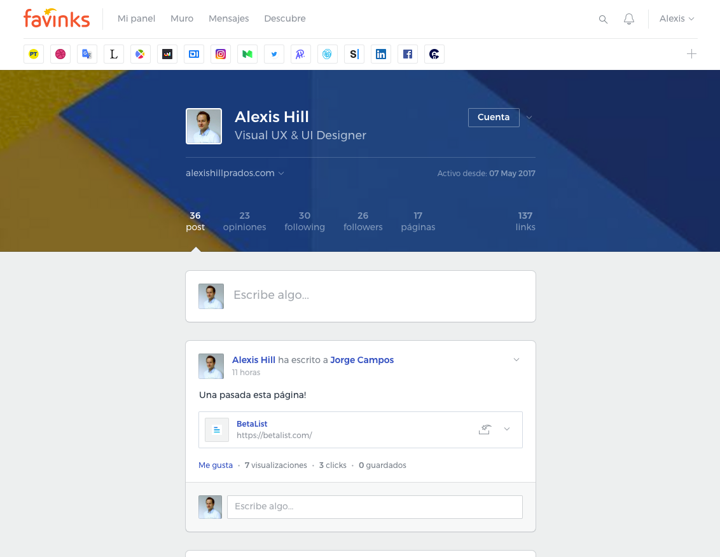Image resolution: width=720 pixels, height=557 pixels.
Task: Open post options chevron on Alexis Hill post
Action: point(516,360)
